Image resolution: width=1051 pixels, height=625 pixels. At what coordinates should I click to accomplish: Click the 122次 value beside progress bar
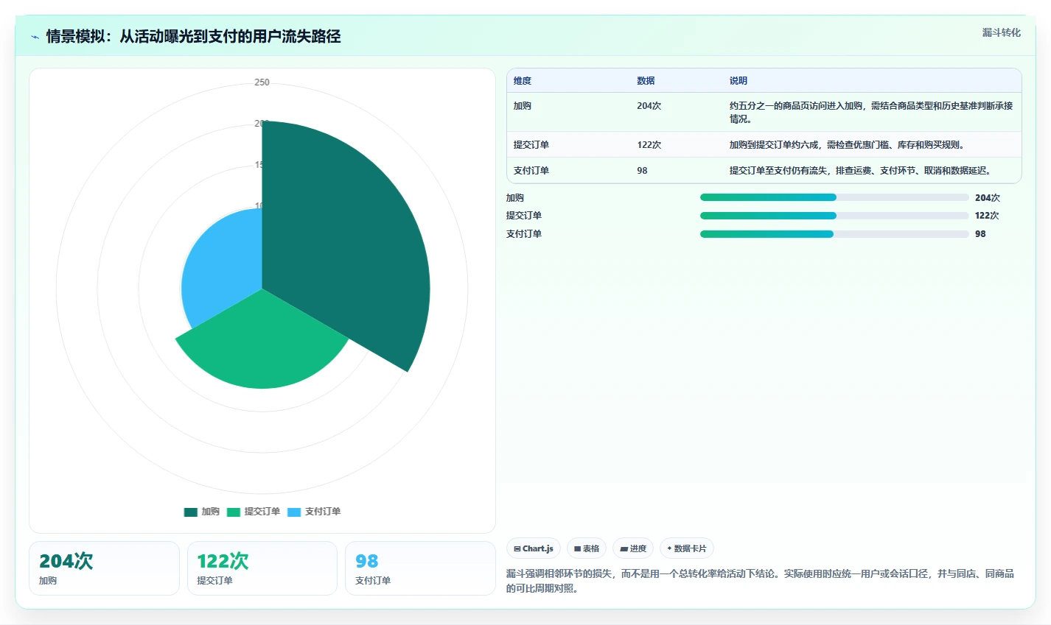point(987,216)
